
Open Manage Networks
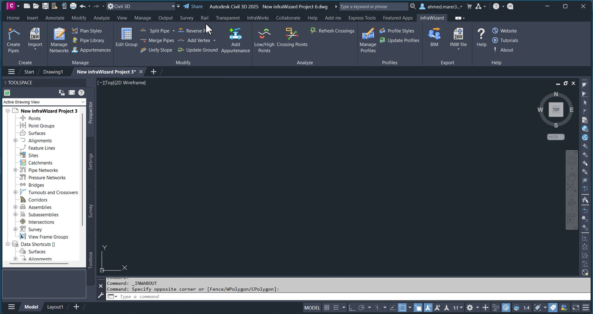59,40
